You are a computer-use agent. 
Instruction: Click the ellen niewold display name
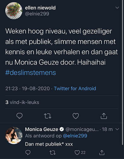pyautogui.click(x=40, y=8)
